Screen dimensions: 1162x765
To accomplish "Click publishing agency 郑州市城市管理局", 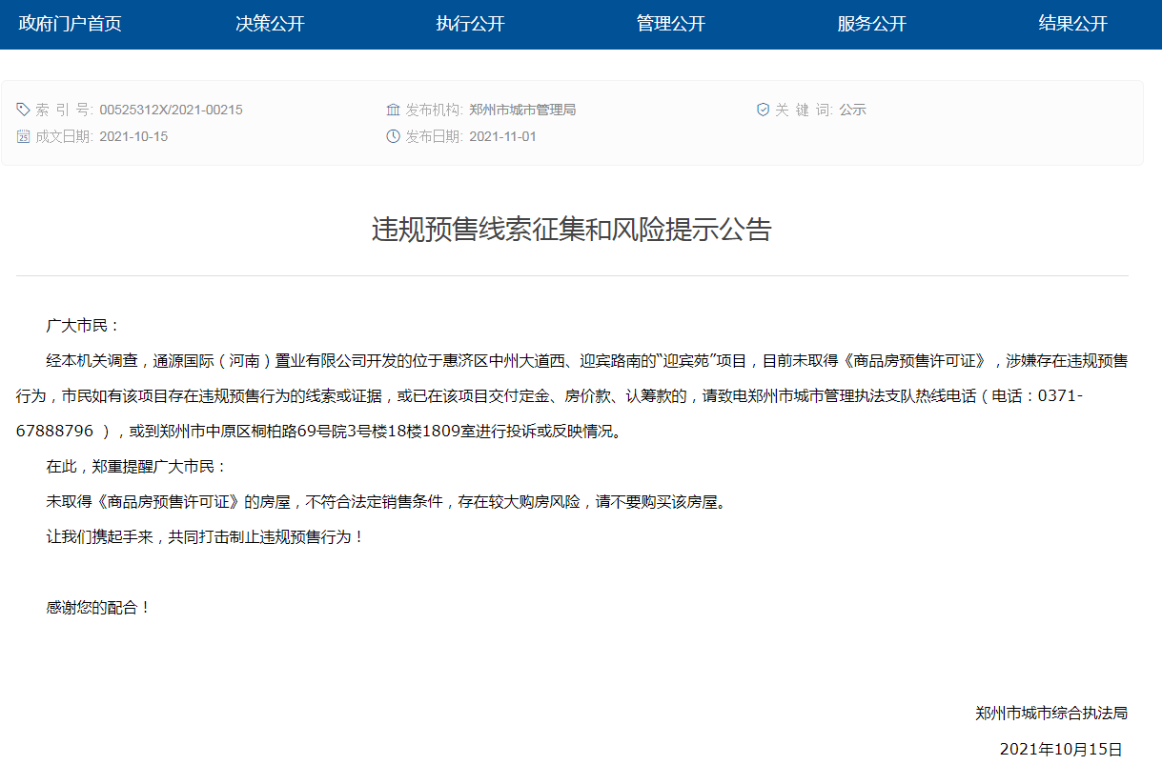I will pyautogui.click(x=522, y=110).
